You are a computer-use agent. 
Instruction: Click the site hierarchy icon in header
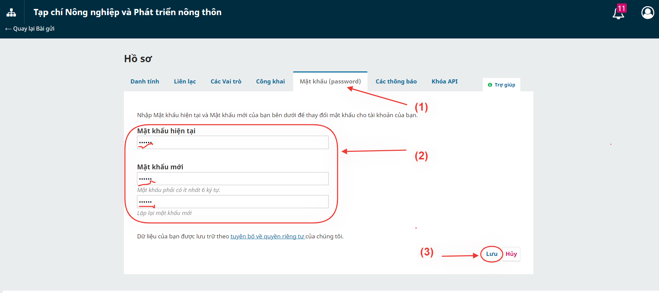pos(11,13)
